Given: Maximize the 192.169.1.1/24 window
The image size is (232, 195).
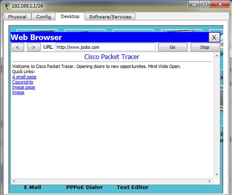Looking at the screenshot, I should coord(205,4).
